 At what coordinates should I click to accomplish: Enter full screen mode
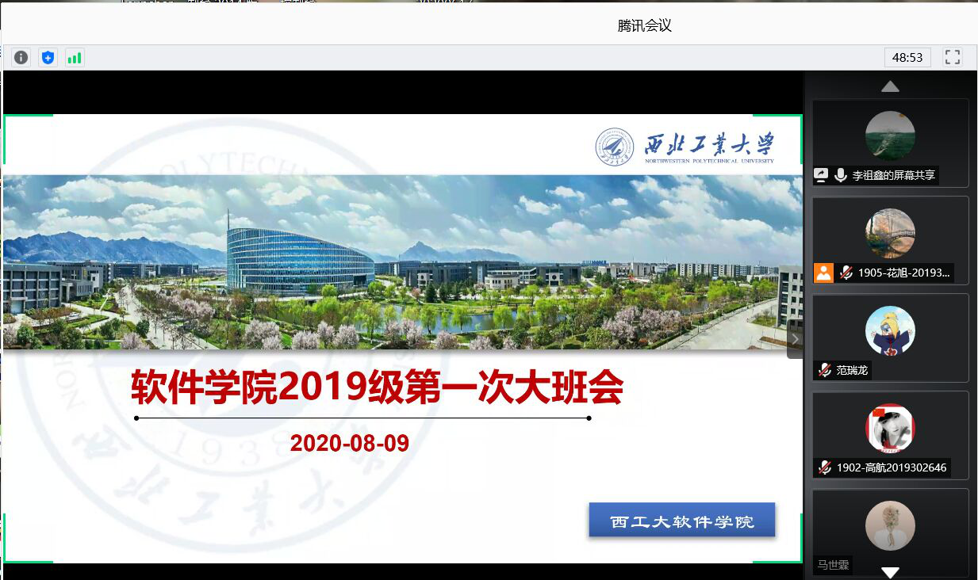tap(952, 57)
